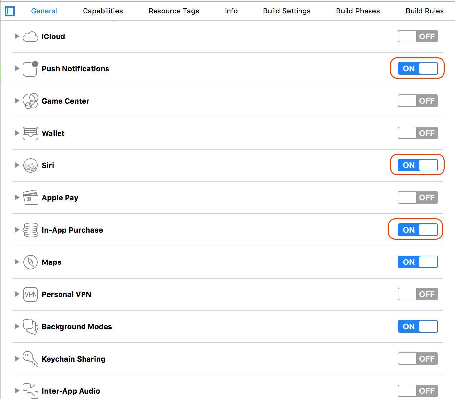Click the Wallet capability label
The width and height of the screenshot is (455, 399).
tap(53, 133)
